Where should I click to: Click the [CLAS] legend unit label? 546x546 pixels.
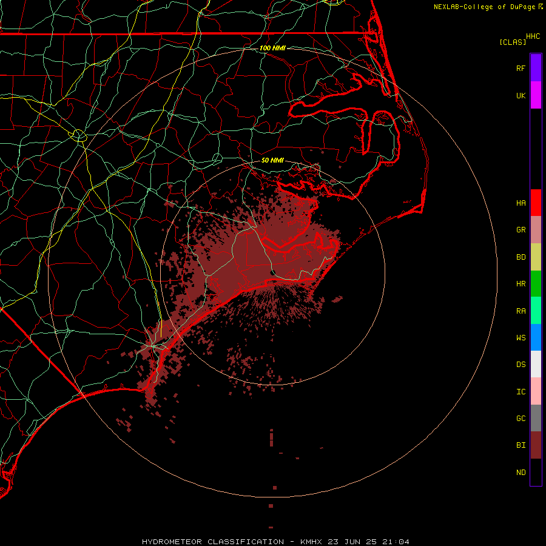point(513,42)
